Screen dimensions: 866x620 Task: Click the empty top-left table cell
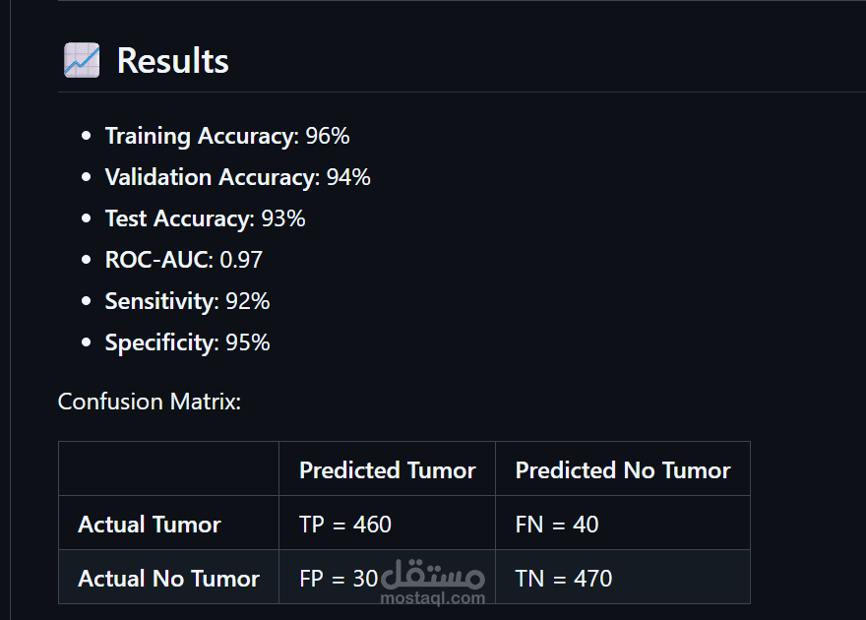pos(168,468)
